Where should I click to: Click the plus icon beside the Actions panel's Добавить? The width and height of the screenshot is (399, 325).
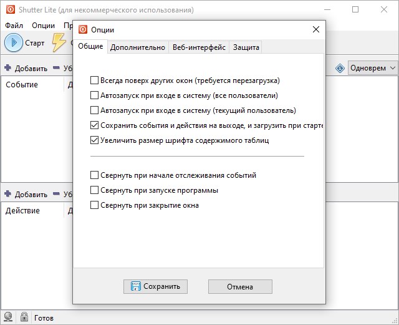pyautogui.click(x=8, y=194)
